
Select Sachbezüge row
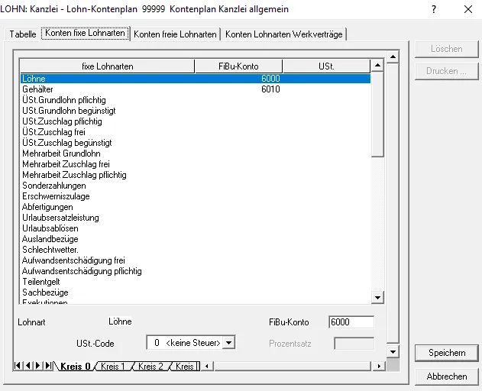pos(196,292)
